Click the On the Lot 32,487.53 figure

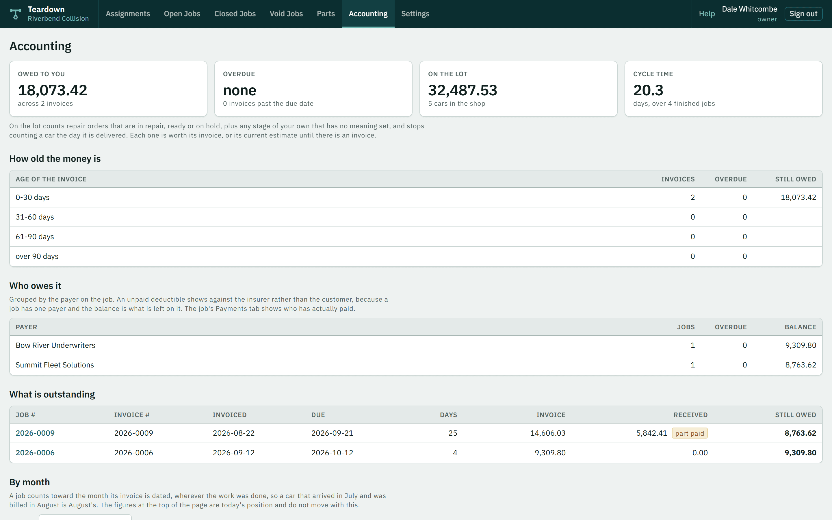463,90
